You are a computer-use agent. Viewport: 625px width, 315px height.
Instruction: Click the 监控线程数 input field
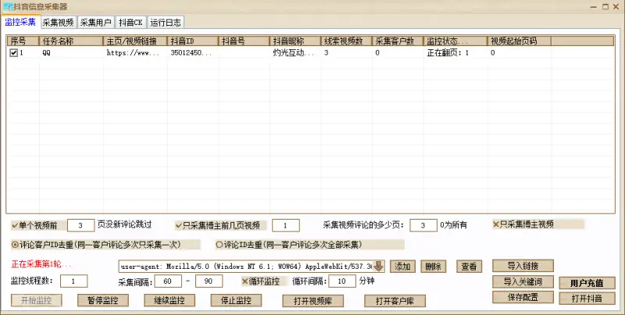tap(73, 281)
